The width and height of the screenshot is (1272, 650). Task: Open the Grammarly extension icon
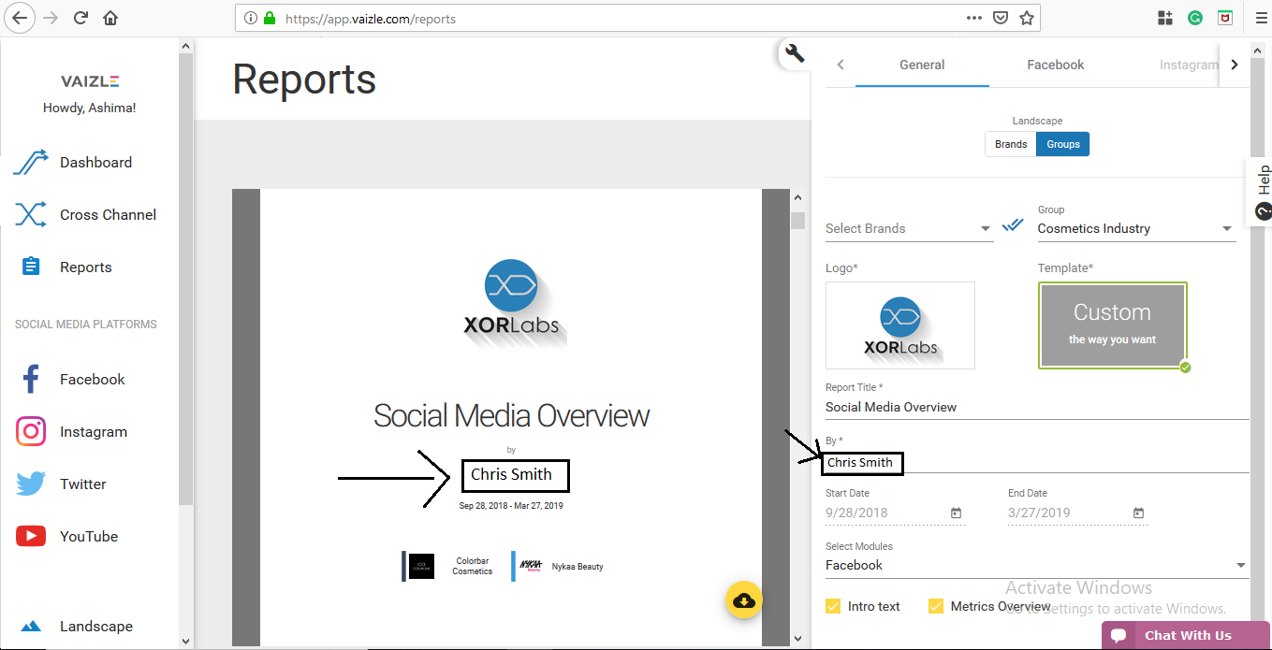[1195, 18]
